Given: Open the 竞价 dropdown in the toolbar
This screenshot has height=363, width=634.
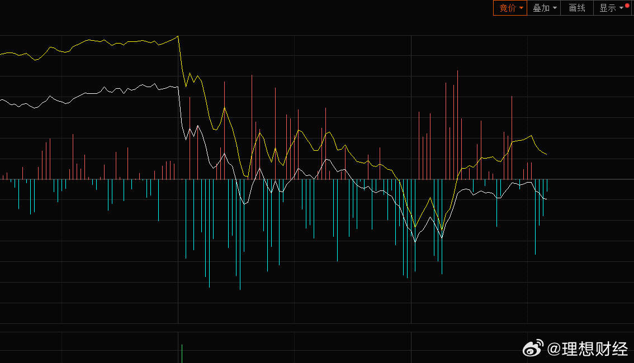Looking at the screenshot, I should point(510,8).
